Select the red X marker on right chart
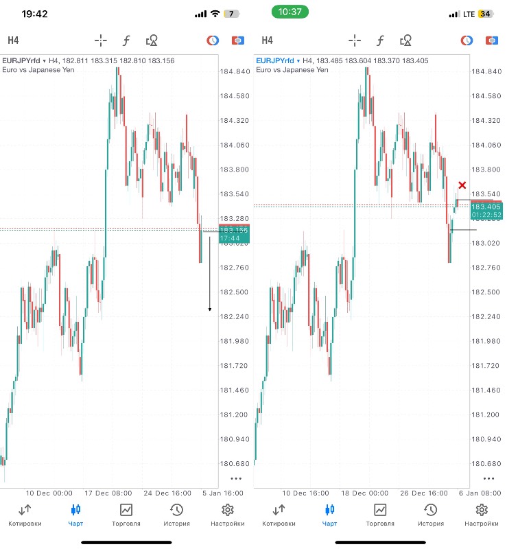 point(462,185)
